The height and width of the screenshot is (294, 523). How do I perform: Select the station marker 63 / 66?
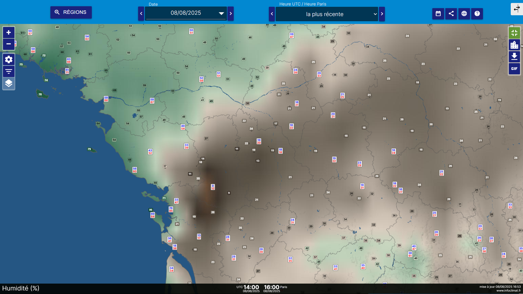coord(69,60)
